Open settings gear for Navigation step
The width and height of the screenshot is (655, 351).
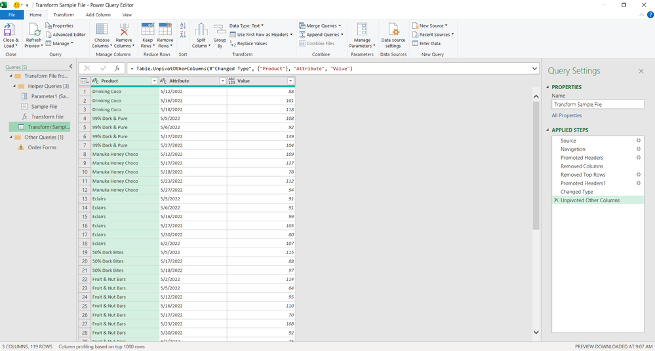click(x=639, y=149)
